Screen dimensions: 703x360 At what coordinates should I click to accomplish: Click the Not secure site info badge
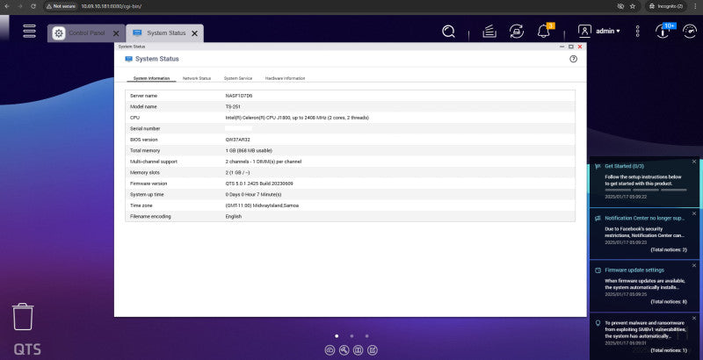pyautogui.click(x=61, y=6)
